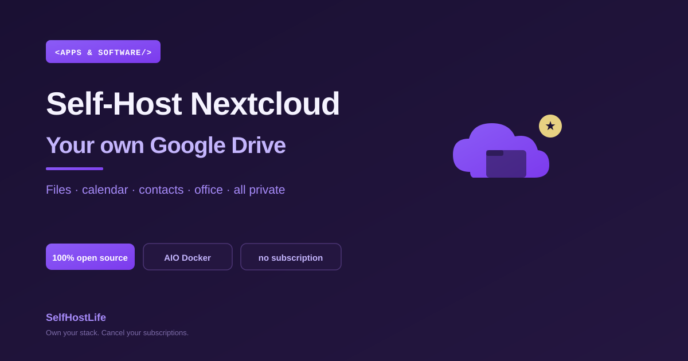
Task: Click the Your own Google Drive subtitle
Action: point(166,146)
